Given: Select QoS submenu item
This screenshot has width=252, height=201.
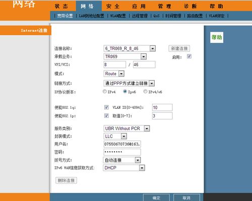Looking at the screenshot, I should click(x=156, y=16).
